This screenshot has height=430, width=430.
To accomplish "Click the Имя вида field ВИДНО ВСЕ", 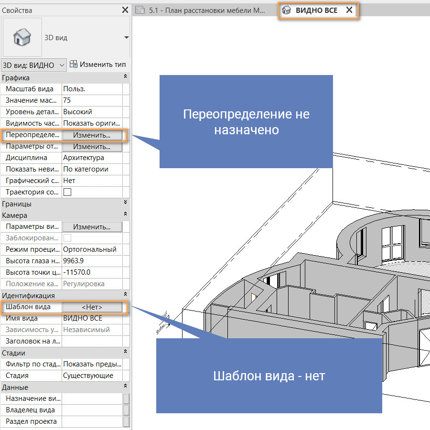I will click(x=92, y=318).
